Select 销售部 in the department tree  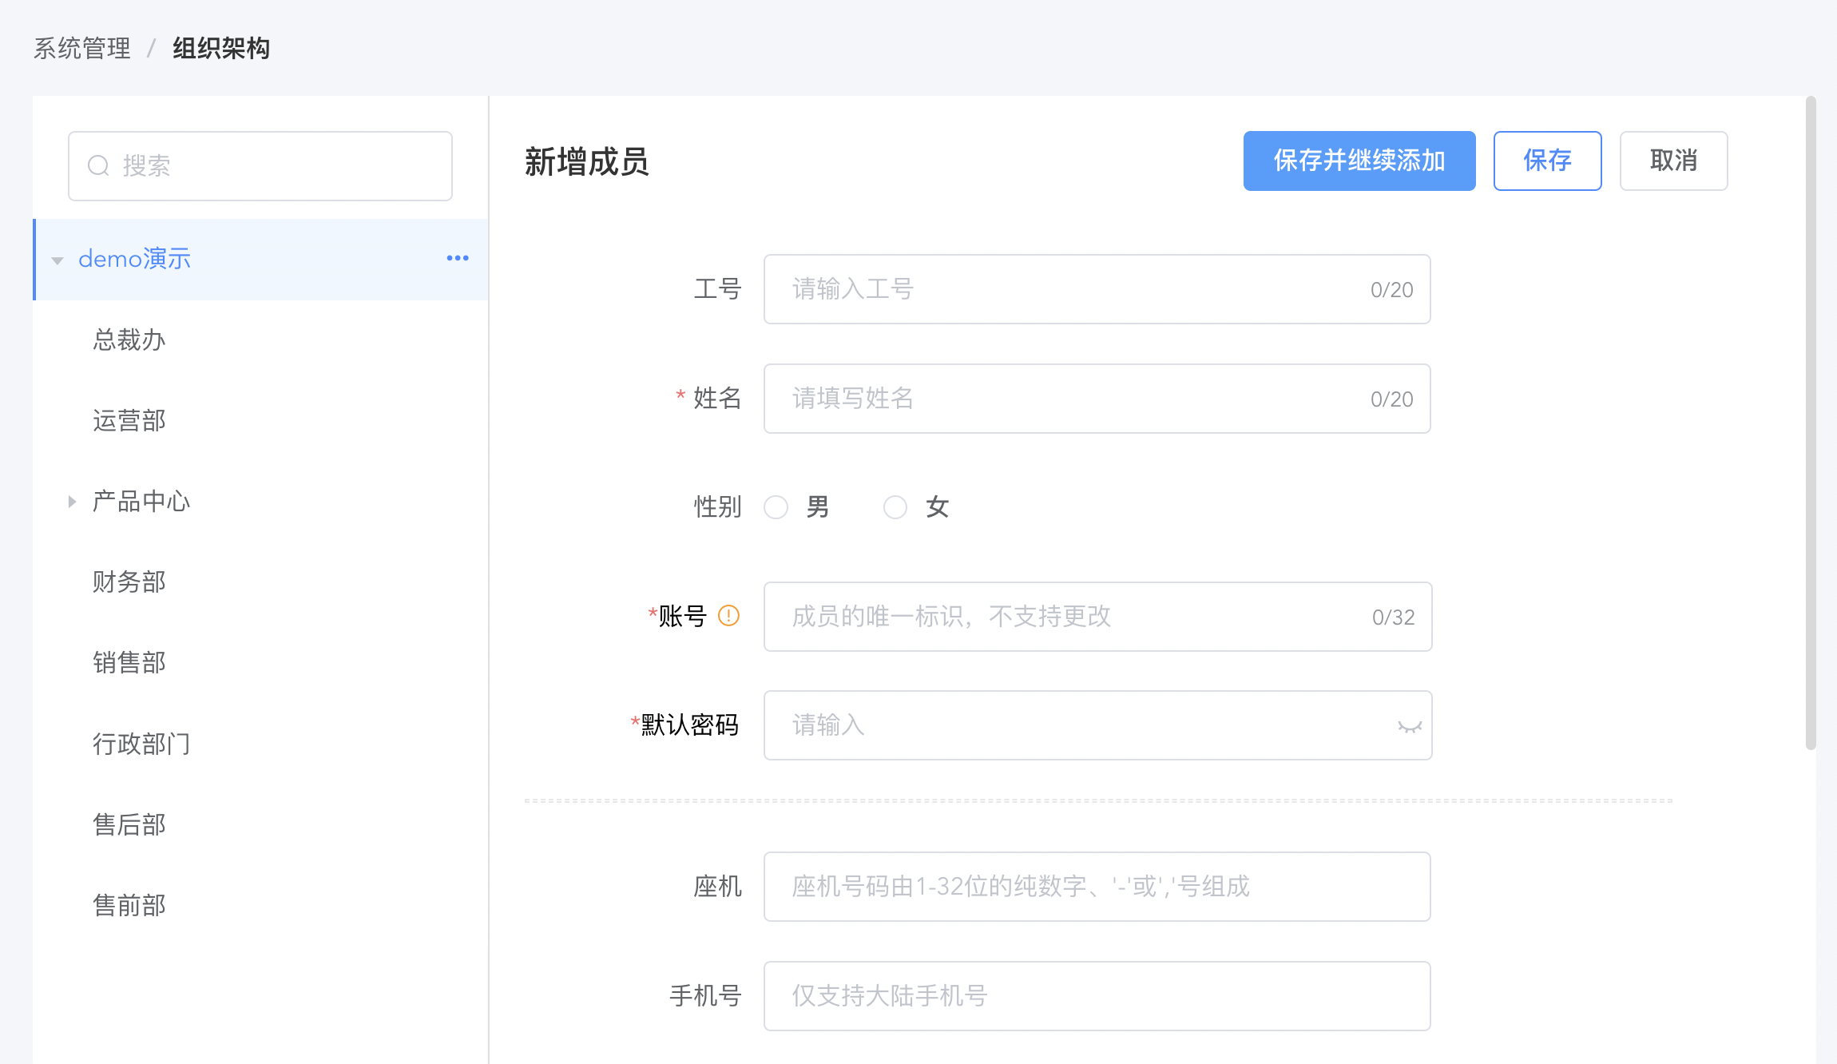(x=129, y=663)
